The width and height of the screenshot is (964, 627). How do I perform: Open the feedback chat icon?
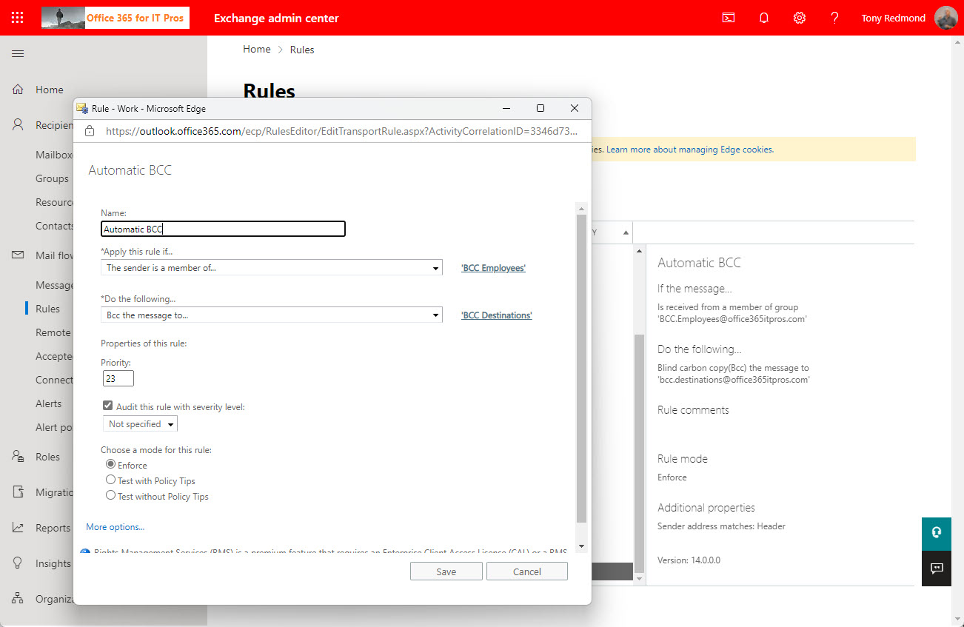point(936,568)
